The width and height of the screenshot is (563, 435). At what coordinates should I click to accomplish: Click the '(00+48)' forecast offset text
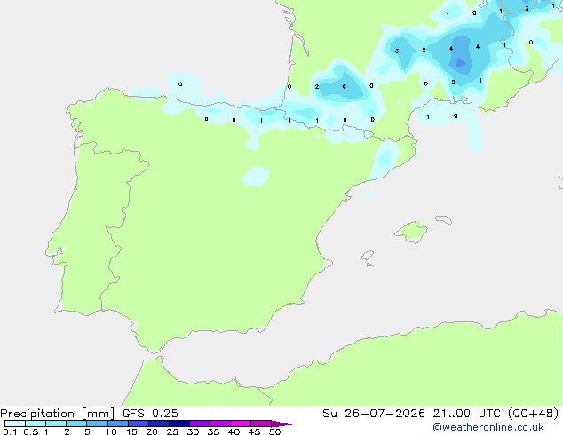534,414
